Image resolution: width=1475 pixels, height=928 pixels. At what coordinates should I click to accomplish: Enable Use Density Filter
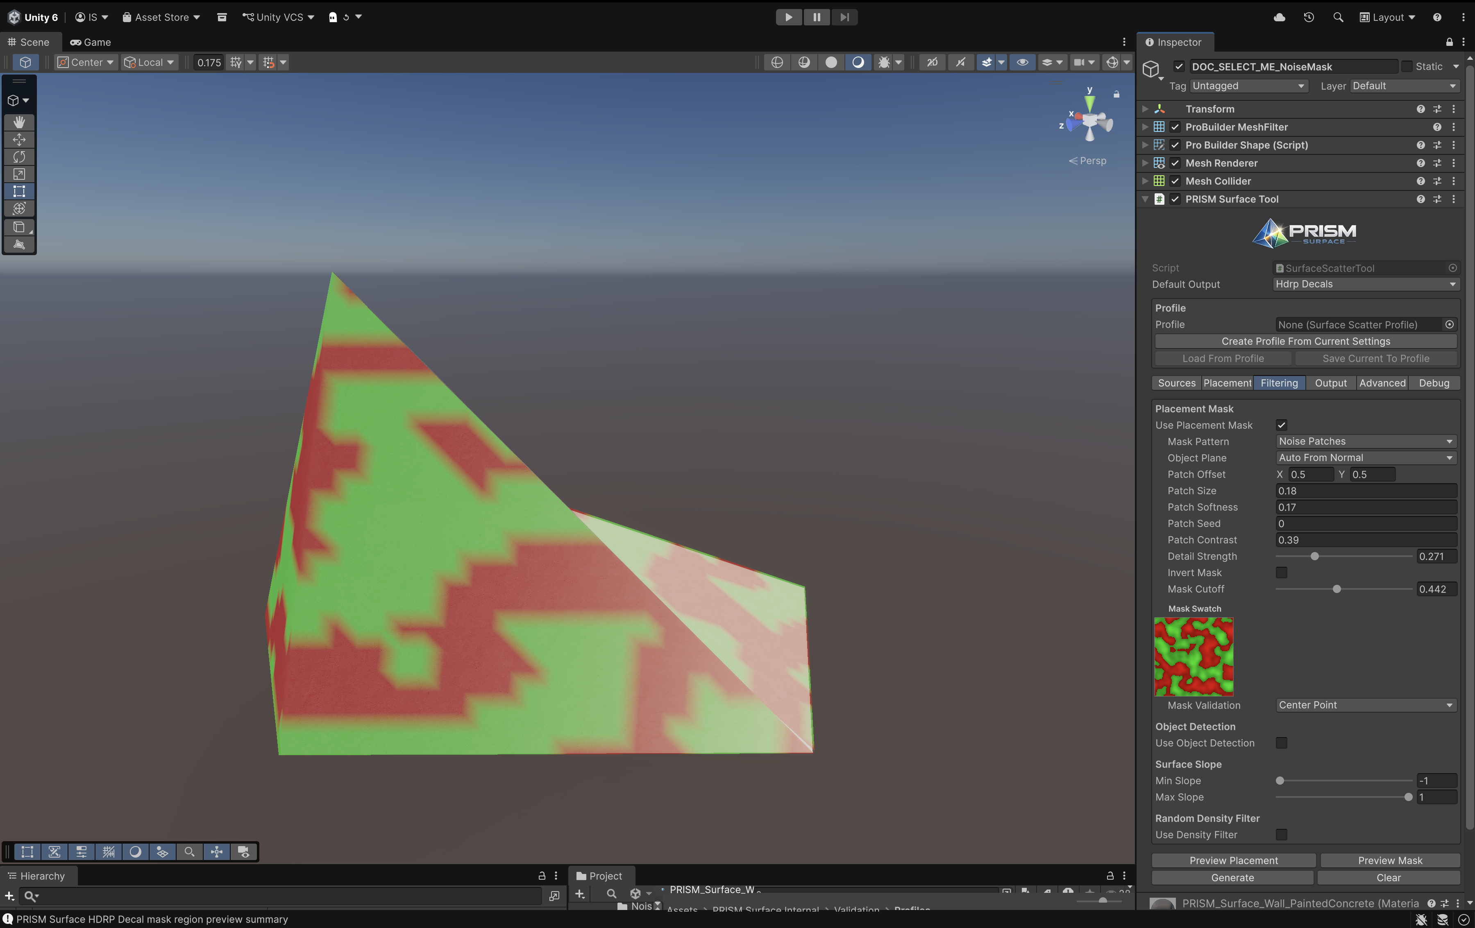point(1282,835)
